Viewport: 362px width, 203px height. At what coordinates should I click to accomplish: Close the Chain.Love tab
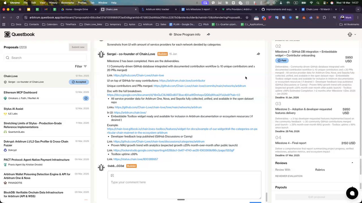click(135, 9)
